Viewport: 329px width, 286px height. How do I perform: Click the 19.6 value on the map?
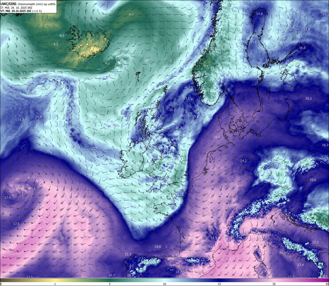pyautogui.click(x=313, y=180)
